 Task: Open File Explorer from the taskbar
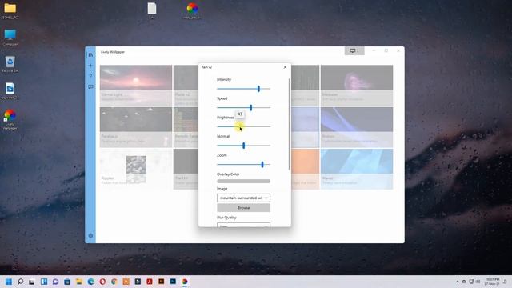[79, 282]
